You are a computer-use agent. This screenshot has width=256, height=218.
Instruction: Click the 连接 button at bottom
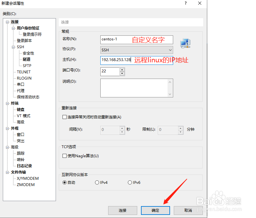click(123, 210)
